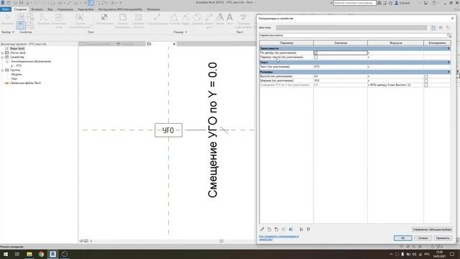Viewport: 460px width, 259px height.
Task: Click the rename family type icon
Action: click(441, 27)
